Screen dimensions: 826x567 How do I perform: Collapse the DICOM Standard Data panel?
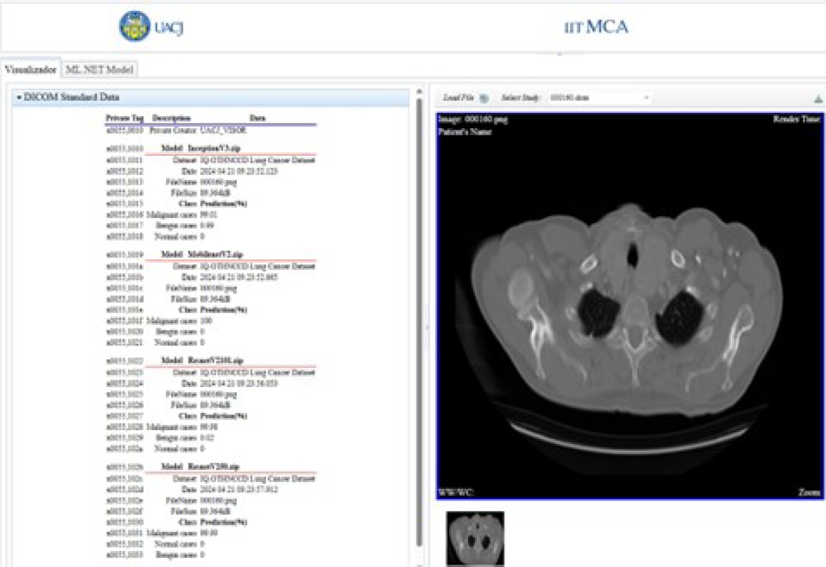(20, 97)
